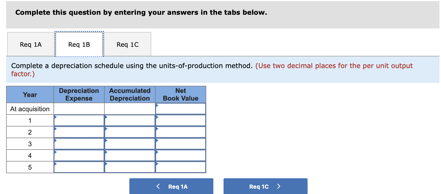The width and height of the screenshot is (441, 194).
Task: Click the left chevron beside Req 1A
Action: (158, 186)
